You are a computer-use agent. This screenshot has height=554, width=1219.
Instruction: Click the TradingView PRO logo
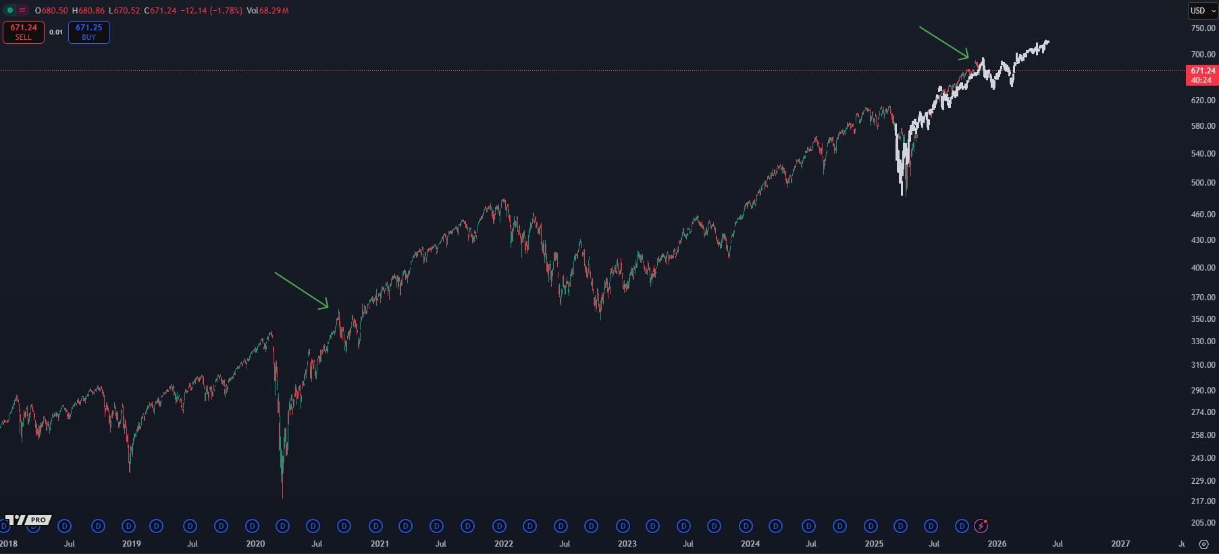pos(27,520)
